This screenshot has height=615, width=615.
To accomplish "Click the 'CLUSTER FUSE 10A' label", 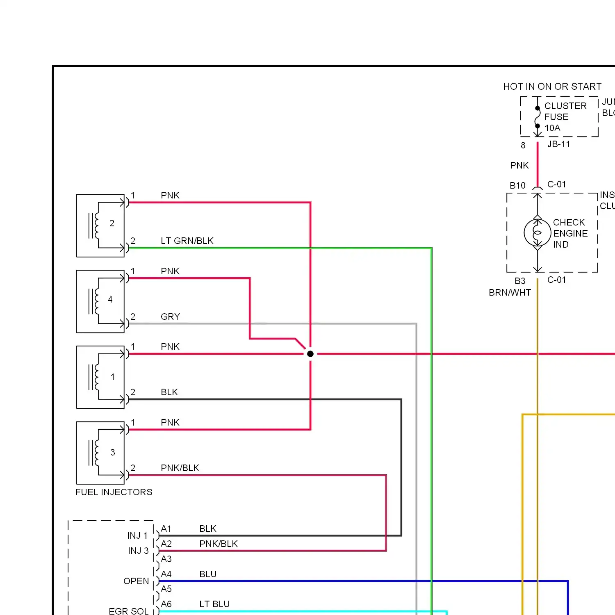I will [x=565, y=117].
